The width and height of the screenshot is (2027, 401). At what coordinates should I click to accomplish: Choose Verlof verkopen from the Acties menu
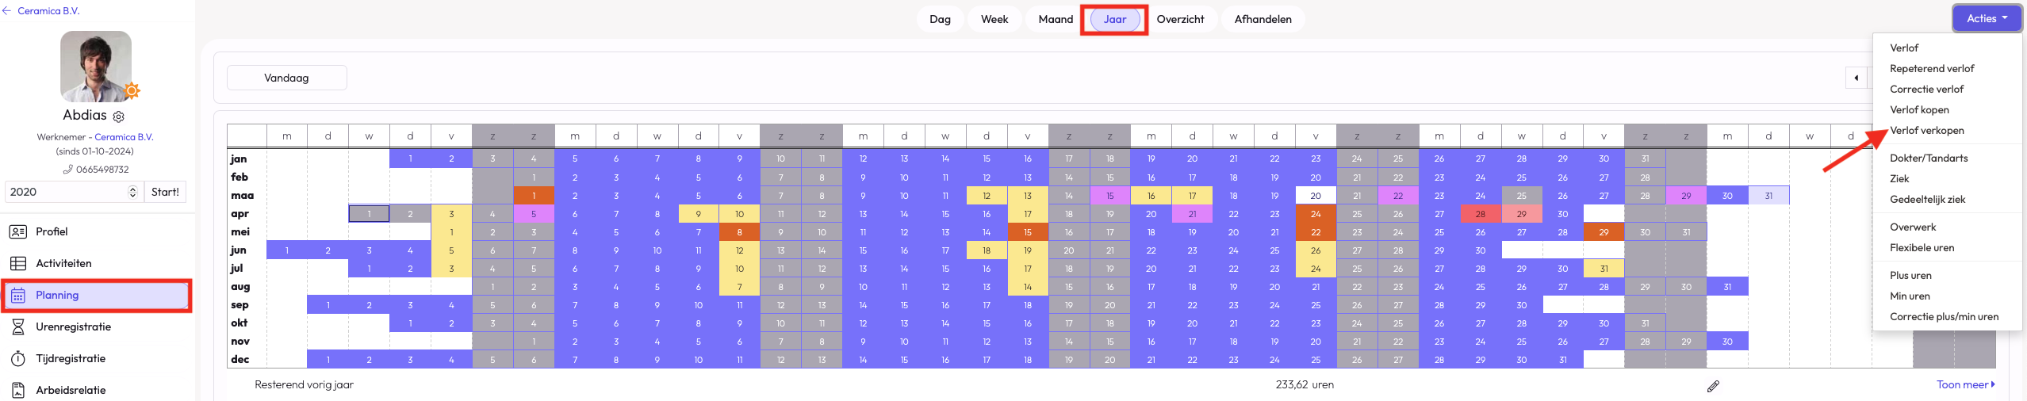click(1926, 130)
